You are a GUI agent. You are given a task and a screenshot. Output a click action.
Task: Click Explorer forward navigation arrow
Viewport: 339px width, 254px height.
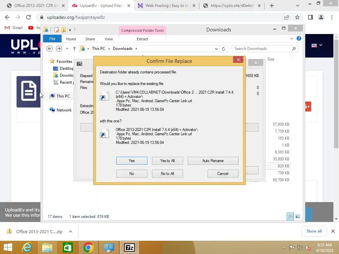tap(59, 49)
